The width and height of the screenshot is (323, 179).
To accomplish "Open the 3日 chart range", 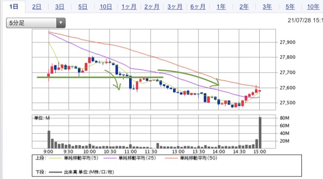I will click(x=60, y=7).
